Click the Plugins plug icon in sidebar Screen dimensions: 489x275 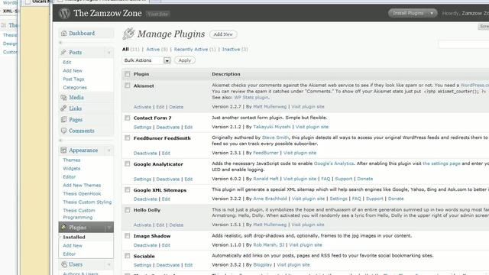coord(63,228)
